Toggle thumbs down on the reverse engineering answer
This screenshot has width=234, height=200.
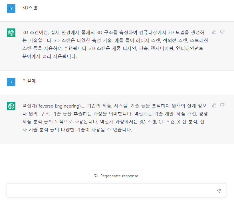[x=222, y=105]
